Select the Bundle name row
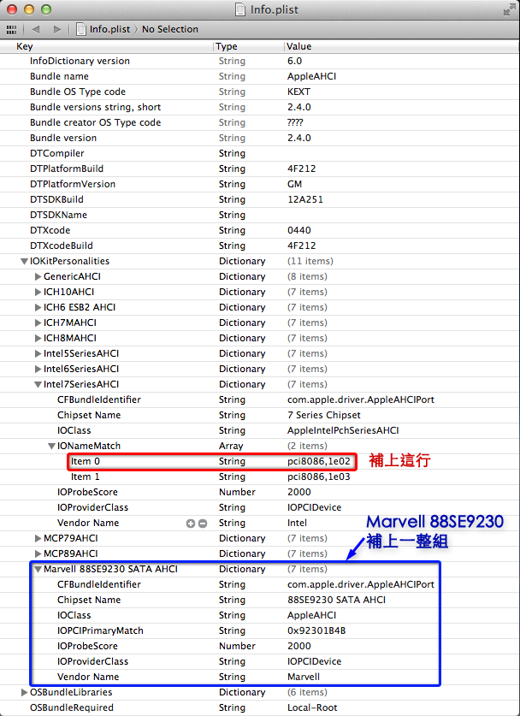This screenshot has height=716, width=520. pyautogui.click(x=260, y=77)
